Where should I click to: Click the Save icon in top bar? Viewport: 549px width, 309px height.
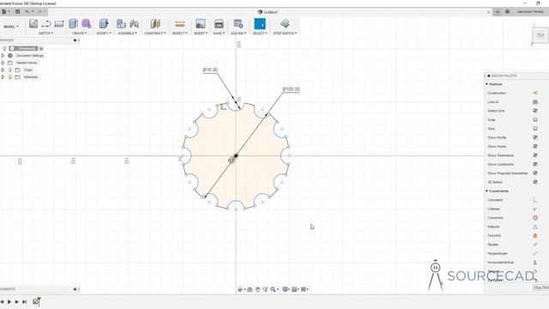pos(17,11)
